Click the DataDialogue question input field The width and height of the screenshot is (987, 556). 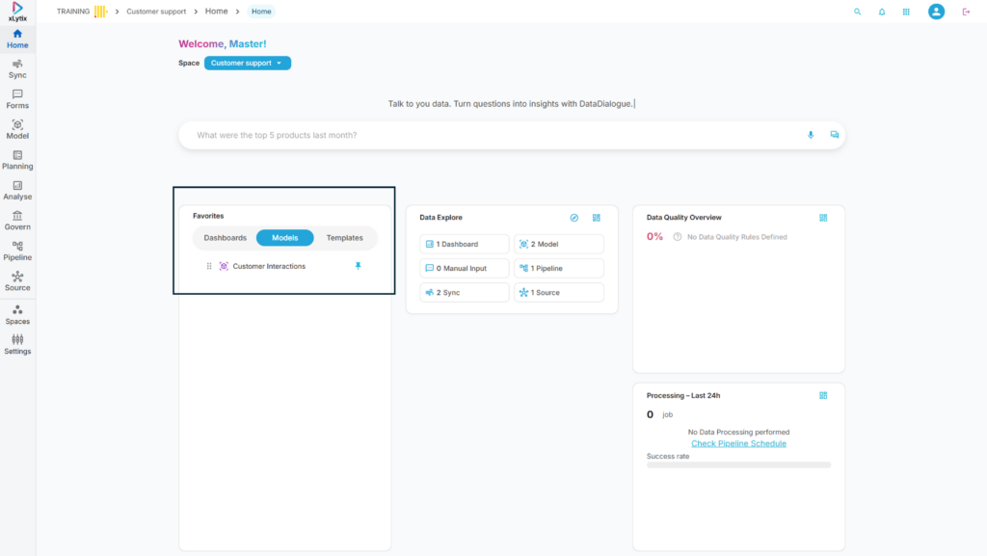click(492, 135)
